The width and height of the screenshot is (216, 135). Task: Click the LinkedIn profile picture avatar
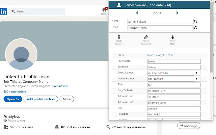pyautogui.click(x=21, y=54)
